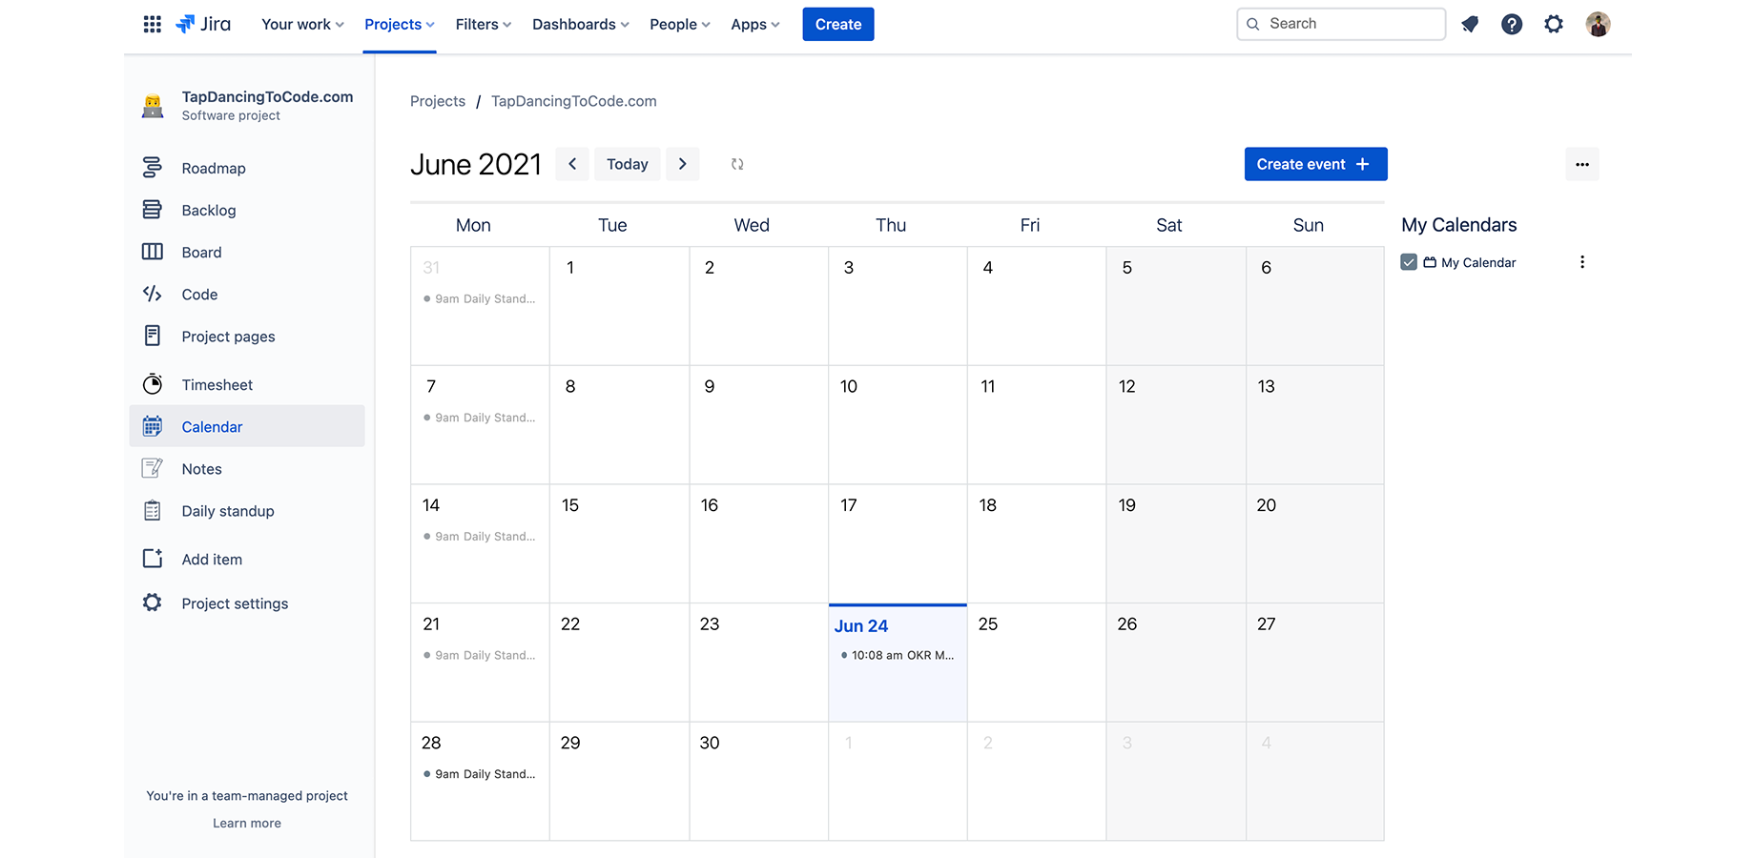Open three-dot menu next to My Calendar
Image resolution: width=1755 pixels, height=858 pixels.
[x=1582, y=262]
